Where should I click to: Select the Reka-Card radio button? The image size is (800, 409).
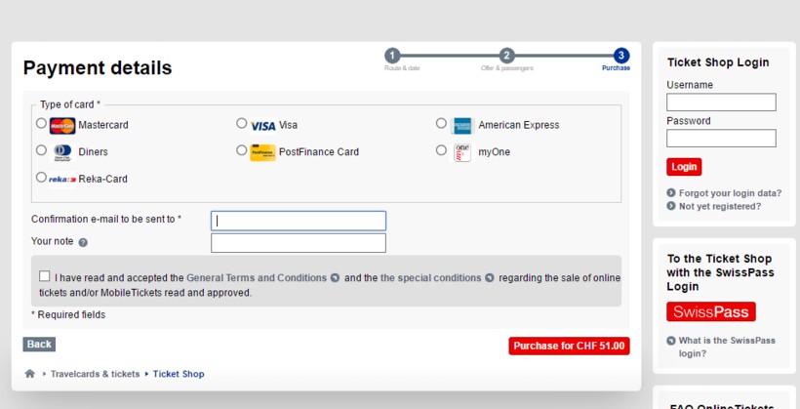[x=41, y=178]
